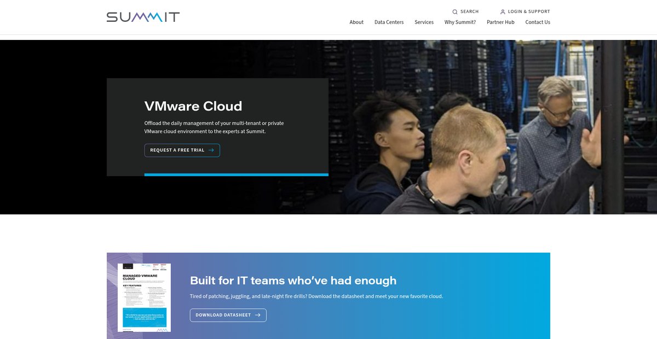The width and height of the screenshot is (657, 339).
Task: Open the Managed VMware Cloud datasheet thumbnail
Action: click(144, 297)
